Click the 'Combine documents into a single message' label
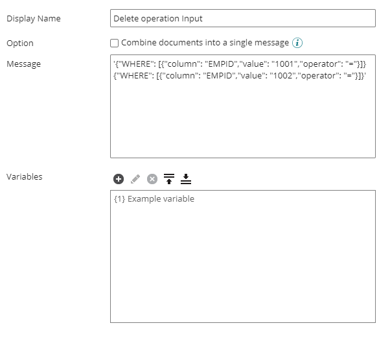This screenshot has width=390, height=345. pyautogui.click(x=205, y=43)
